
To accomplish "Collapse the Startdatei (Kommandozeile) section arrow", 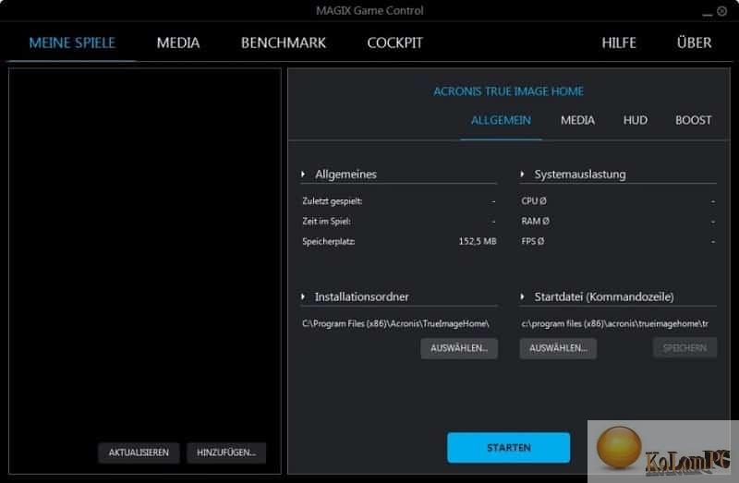I will point(522,296).
